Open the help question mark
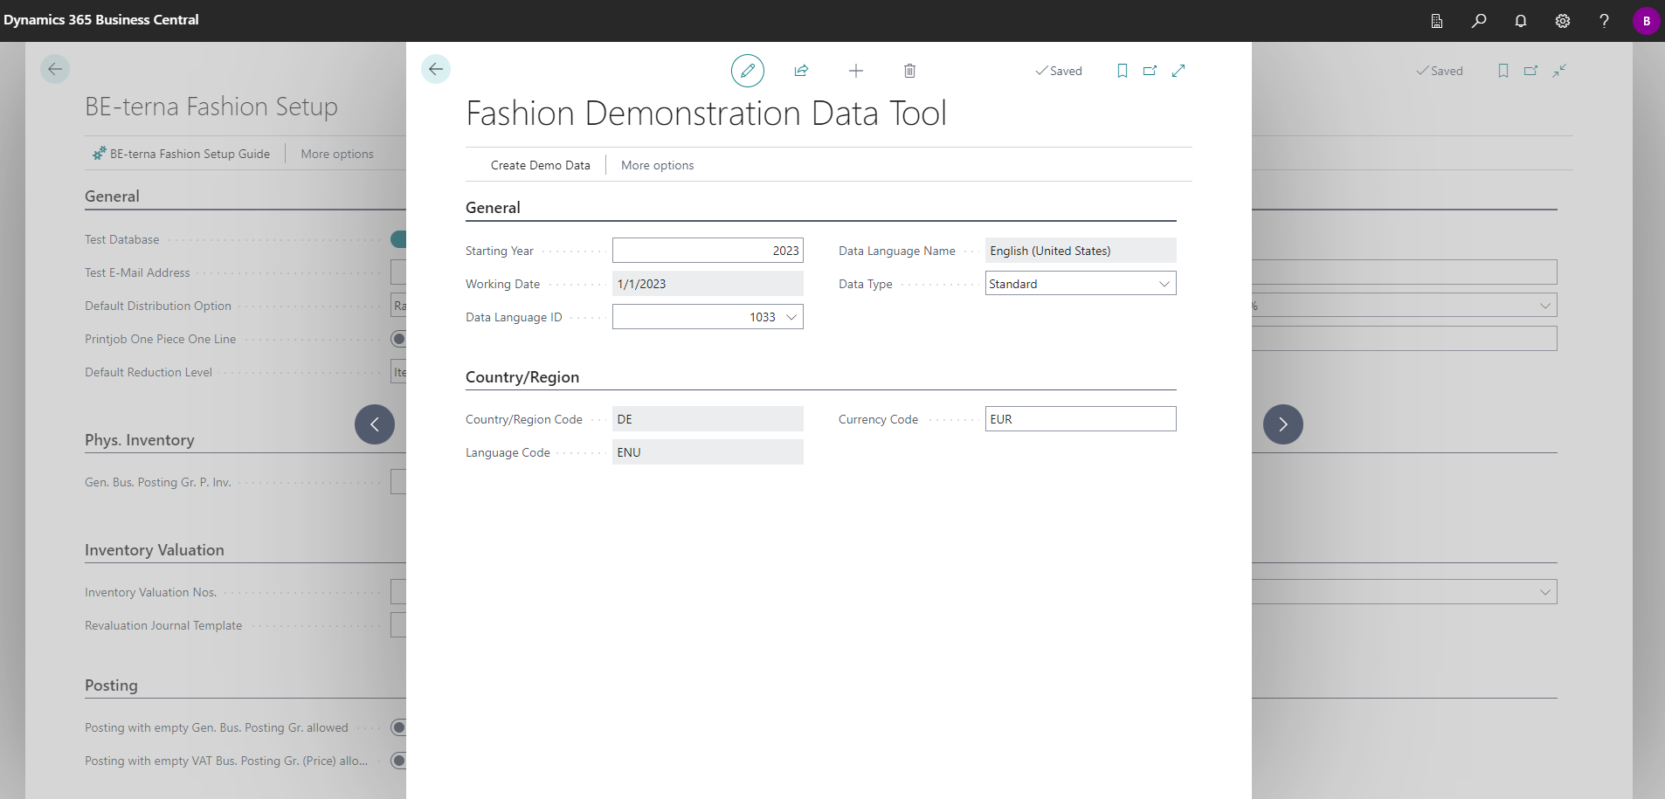 tap(1604, 21)
